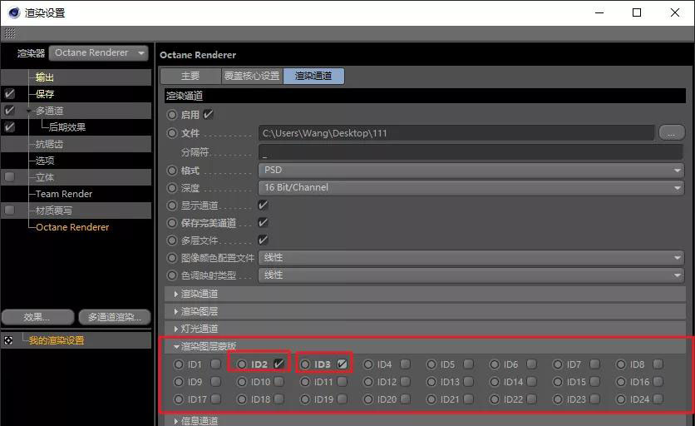
Task: Open the 深度 16 Bit/Channel dropdown
Action: click(471, 188)
